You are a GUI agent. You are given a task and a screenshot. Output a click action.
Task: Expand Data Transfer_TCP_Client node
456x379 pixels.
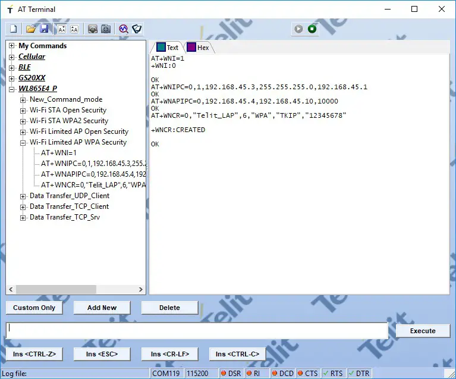tap(23, 207)
